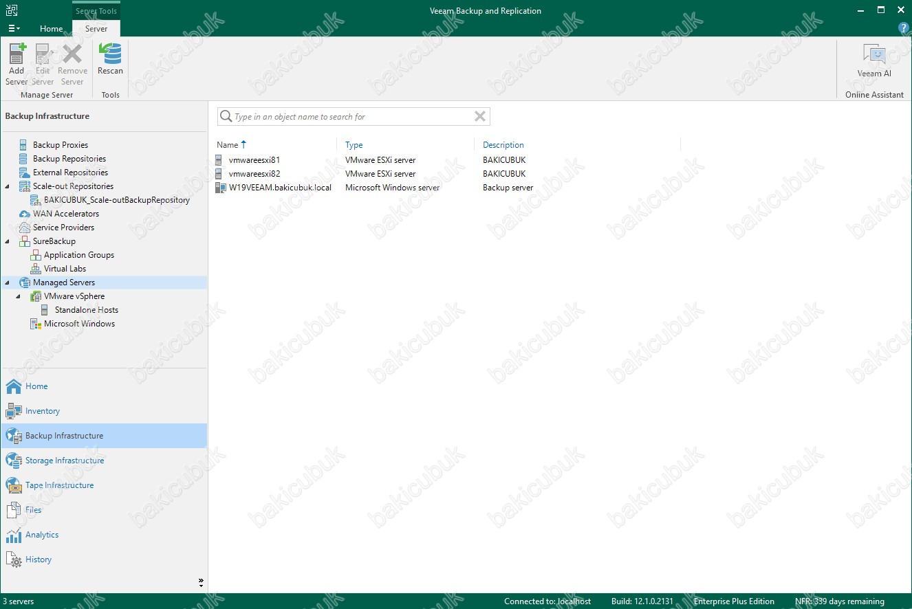
Task: Click the Application Groups tree icon
Action: coord(36,255)
